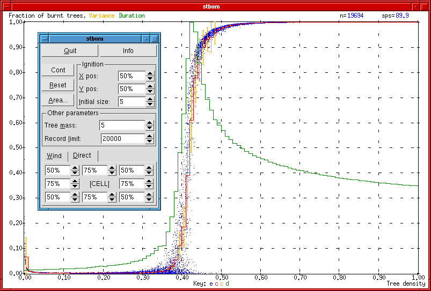Click the Y pos stepper arrows

pyautogui.click(x=150, y=89)
